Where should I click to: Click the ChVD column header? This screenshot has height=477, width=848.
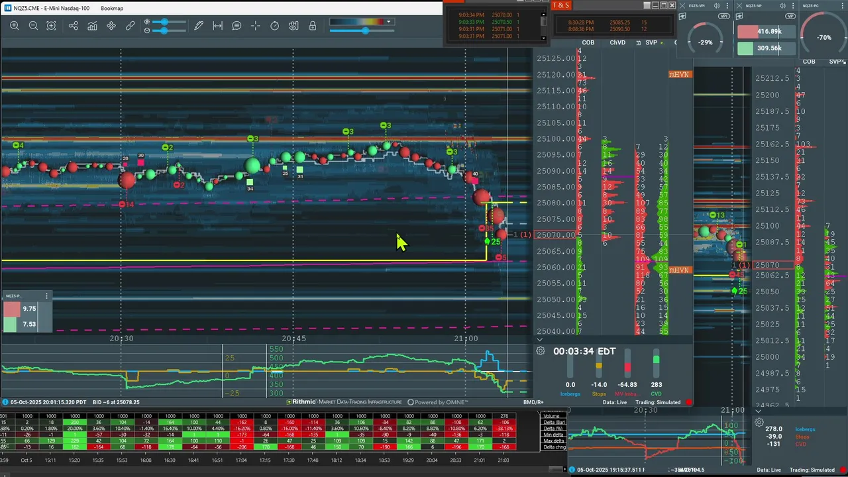[617, 42]
